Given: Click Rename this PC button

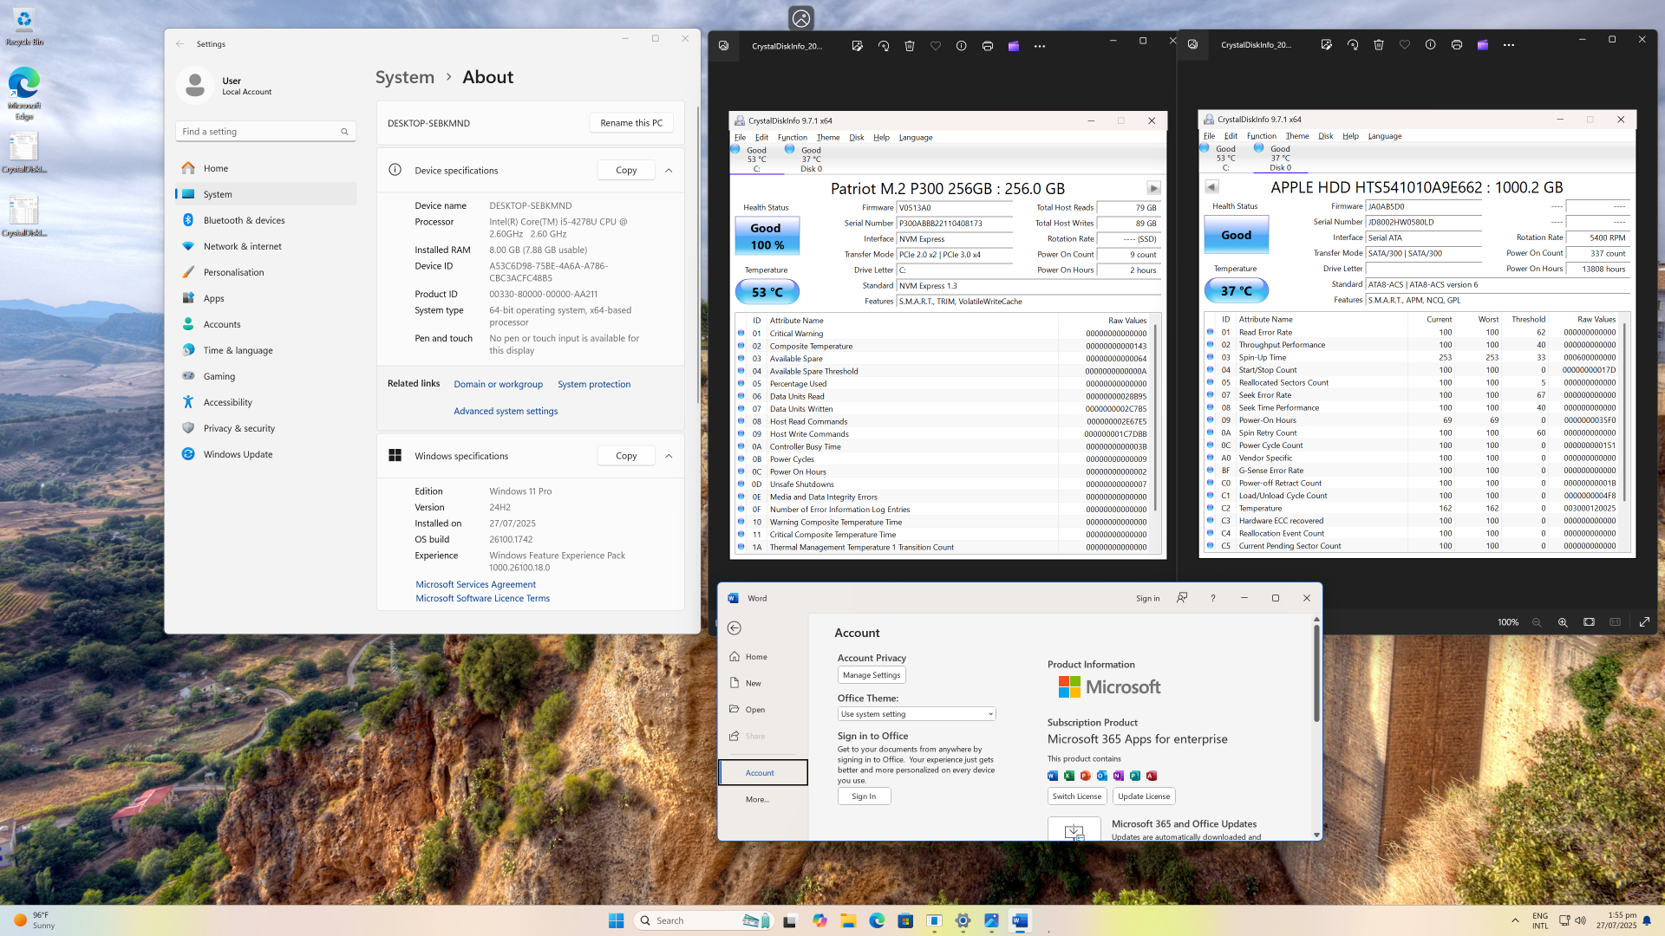Looking at the screenshot, I should coord(631,123).
